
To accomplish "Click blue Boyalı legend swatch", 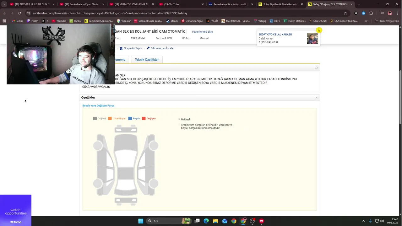I will point(130,119).
